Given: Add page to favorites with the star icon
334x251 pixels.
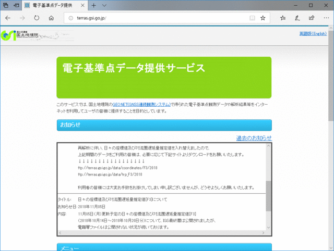Looking at the screenshot, I should coord(263,18).
